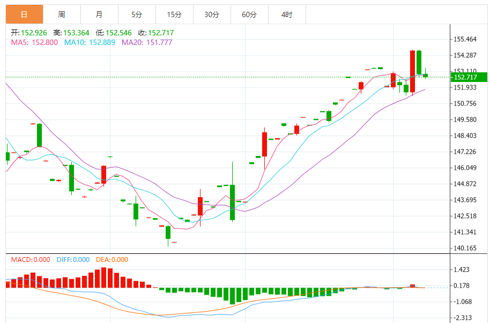
Task: Select the 日 daily chart tab
Action: (24, 14)
